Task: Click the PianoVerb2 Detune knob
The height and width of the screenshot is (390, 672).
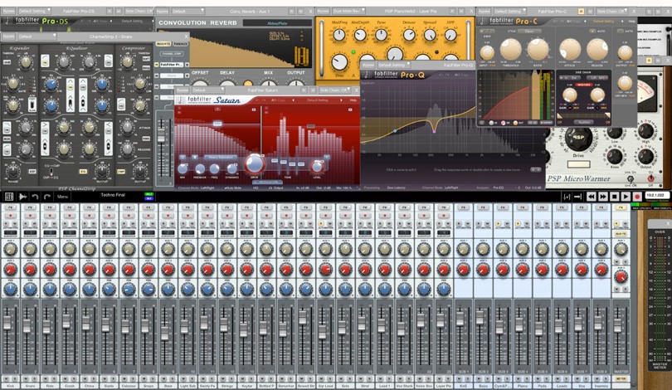Action: (x=409, y=35)
